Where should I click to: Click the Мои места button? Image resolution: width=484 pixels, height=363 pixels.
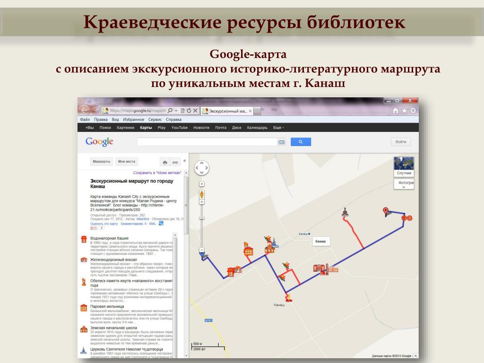pyautogui.click(x=127, y=162)
